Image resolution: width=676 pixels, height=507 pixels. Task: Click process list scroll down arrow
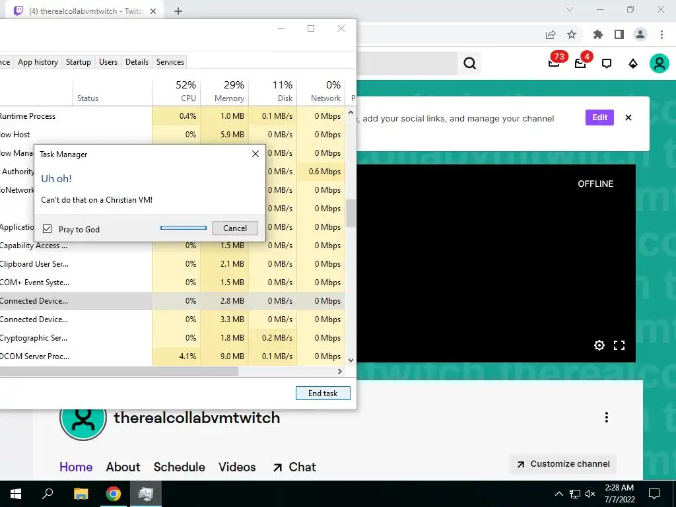pyautogui.click(x=351, y=360)
